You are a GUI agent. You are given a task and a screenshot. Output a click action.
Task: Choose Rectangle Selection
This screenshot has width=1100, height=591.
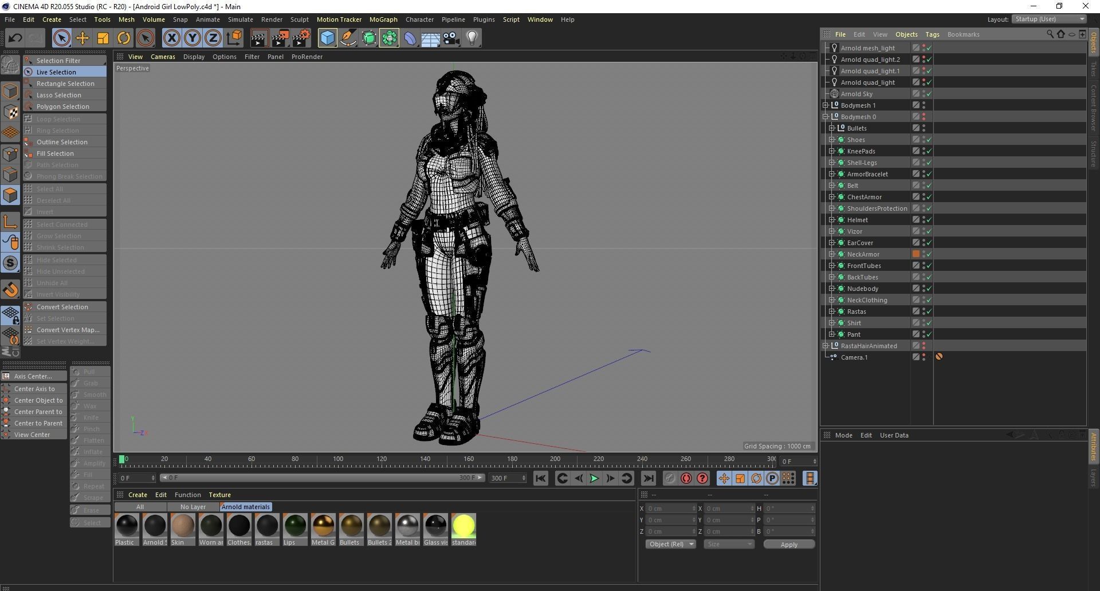65,84
